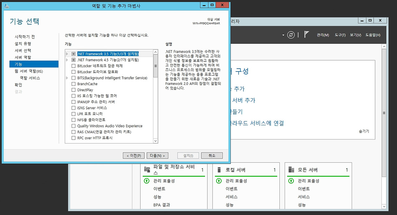
Task: Click the Local Server (로컬 서버) tile icon
Action: pos(219,170)
